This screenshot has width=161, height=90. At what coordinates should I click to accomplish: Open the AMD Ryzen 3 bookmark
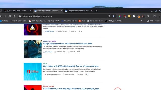(x=113, y=21)
